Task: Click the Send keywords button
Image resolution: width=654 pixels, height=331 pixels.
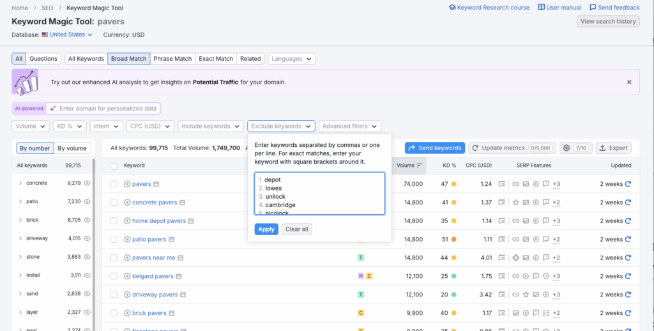Action: pyautogui.click(x=434, y=148)
